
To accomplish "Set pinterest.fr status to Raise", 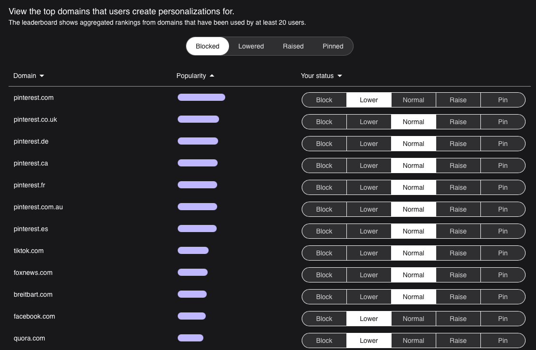I will (458, 187).
